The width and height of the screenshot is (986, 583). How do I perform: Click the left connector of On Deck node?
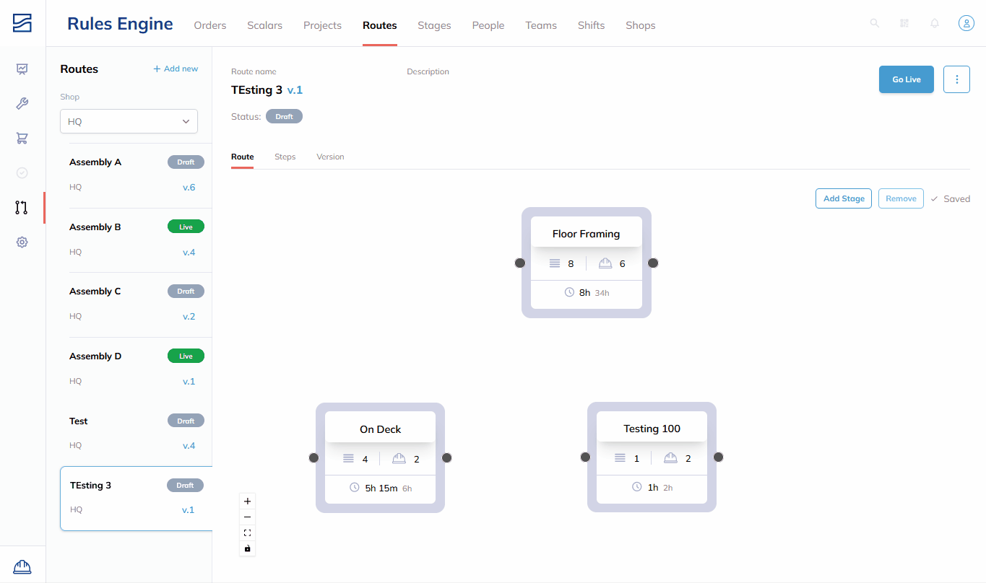pyautogui.click(x=313, y=457)
